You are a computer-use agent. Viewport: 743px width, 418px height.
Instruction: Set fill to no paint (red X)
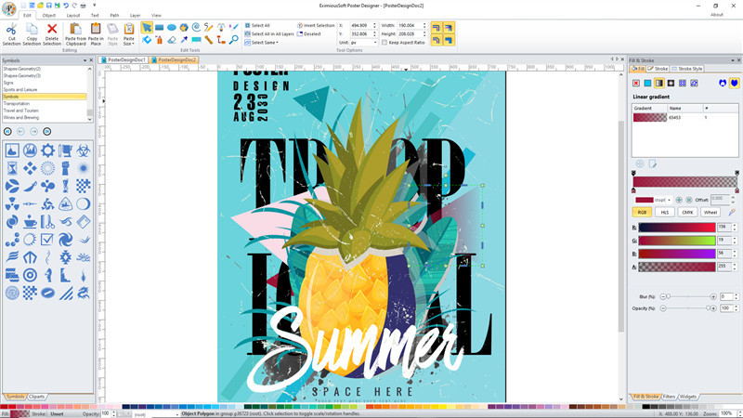click(x=636, y=83)
